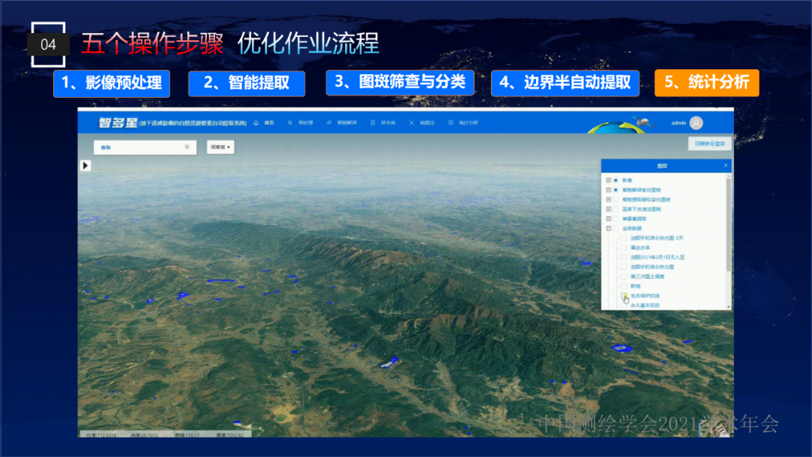Click the admin user avatar icon
Image resolution: width=812 pixels, height=457 pixels.
(696, 123)
